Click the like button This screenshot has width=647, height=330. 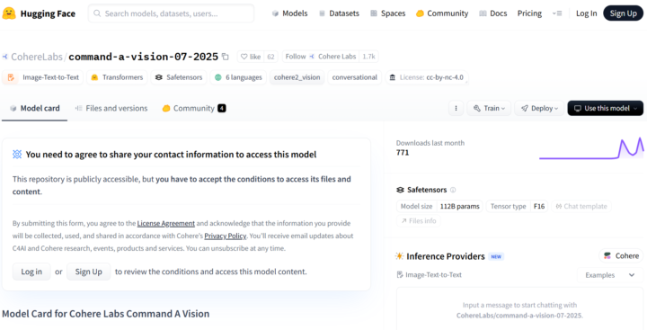251,57
